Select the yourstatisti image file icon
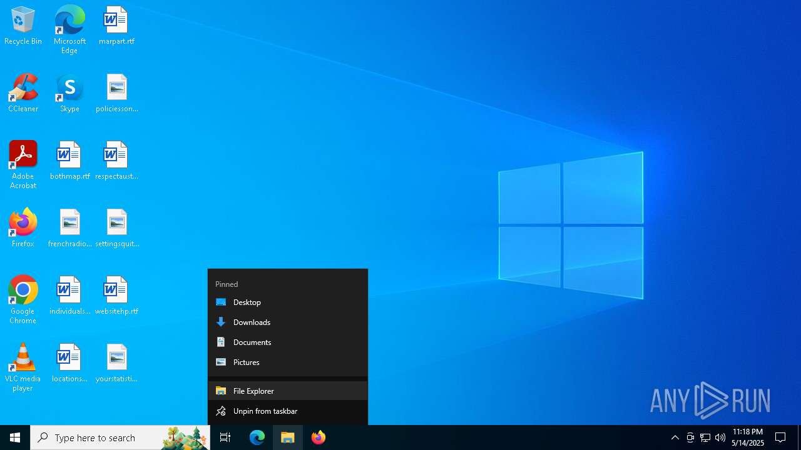 pyautogui.click(x=116, y=364)
